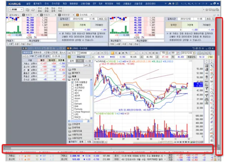Click the 체결강도 label button

click(191, 57)
